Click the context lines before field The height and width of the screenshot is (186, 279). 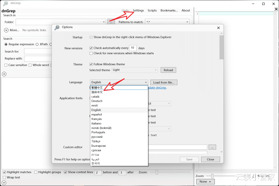click(98, 173)
